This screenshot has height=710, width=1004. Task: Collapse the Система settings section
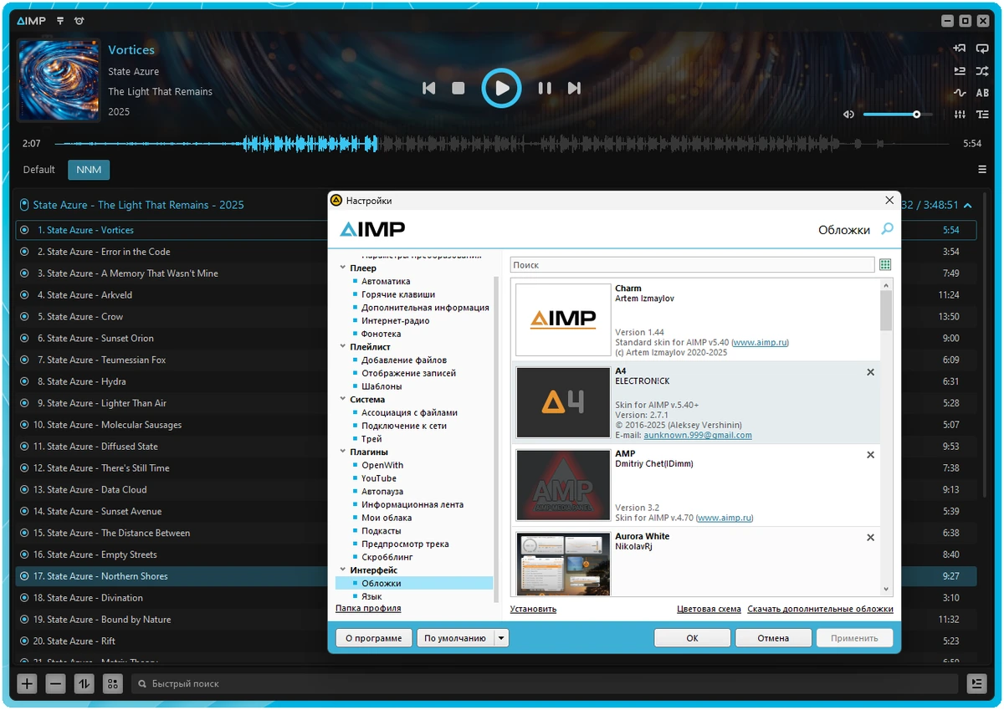[343, 400]
